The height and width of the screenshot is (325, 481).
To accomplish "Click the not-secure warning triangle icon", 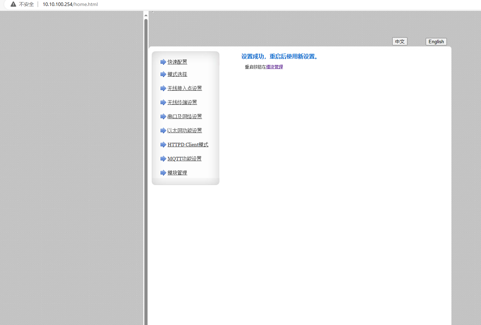I will [x=13, y=4].
